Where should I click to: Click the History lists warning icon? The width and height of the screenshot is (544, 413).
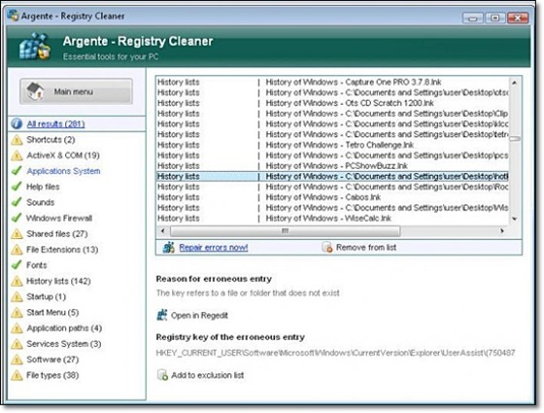[17, 281]
